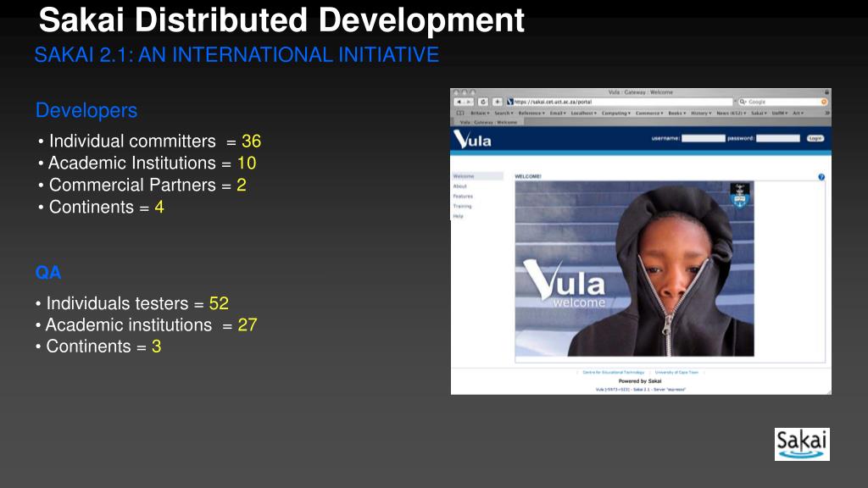Click the Individual committers = 36 bullet
868x488 pixels.
[x=149, y=141]
